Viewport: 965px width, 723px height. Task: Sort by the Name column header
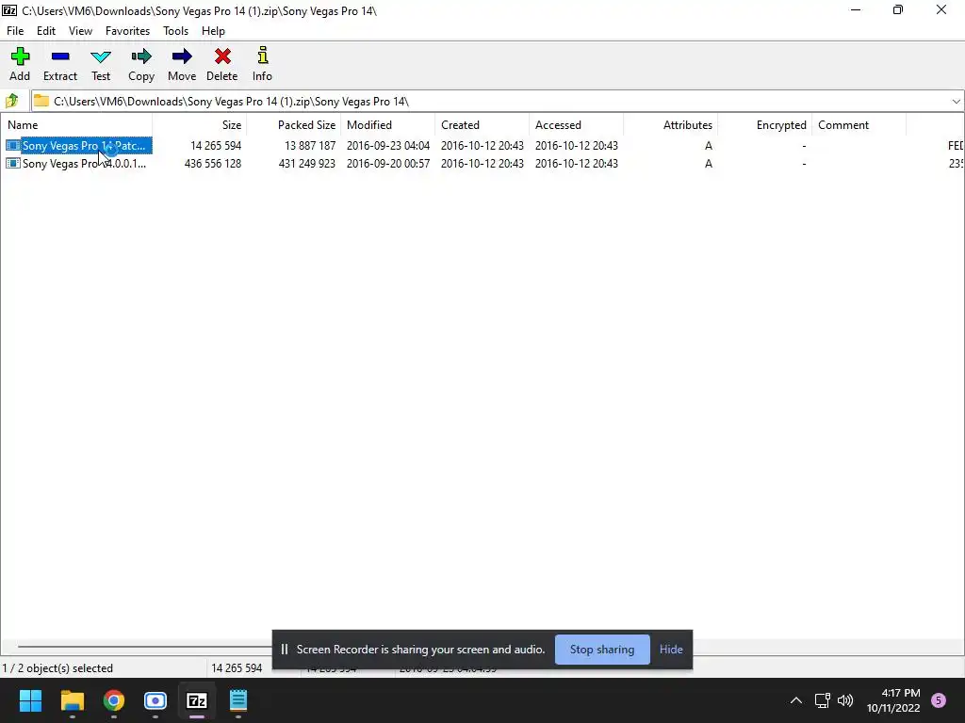point(76,125)
